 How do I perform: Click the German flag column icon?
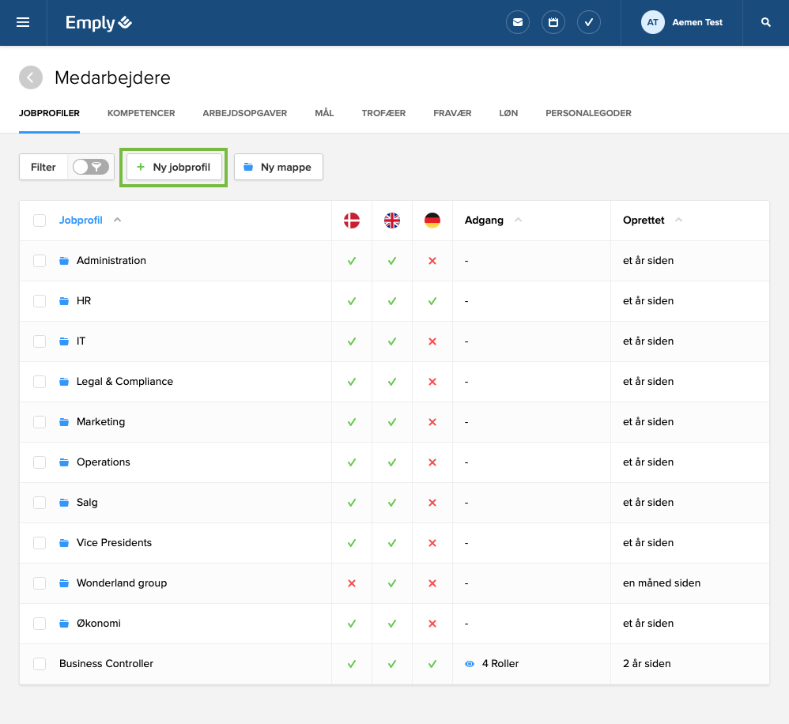pos(432,221)
